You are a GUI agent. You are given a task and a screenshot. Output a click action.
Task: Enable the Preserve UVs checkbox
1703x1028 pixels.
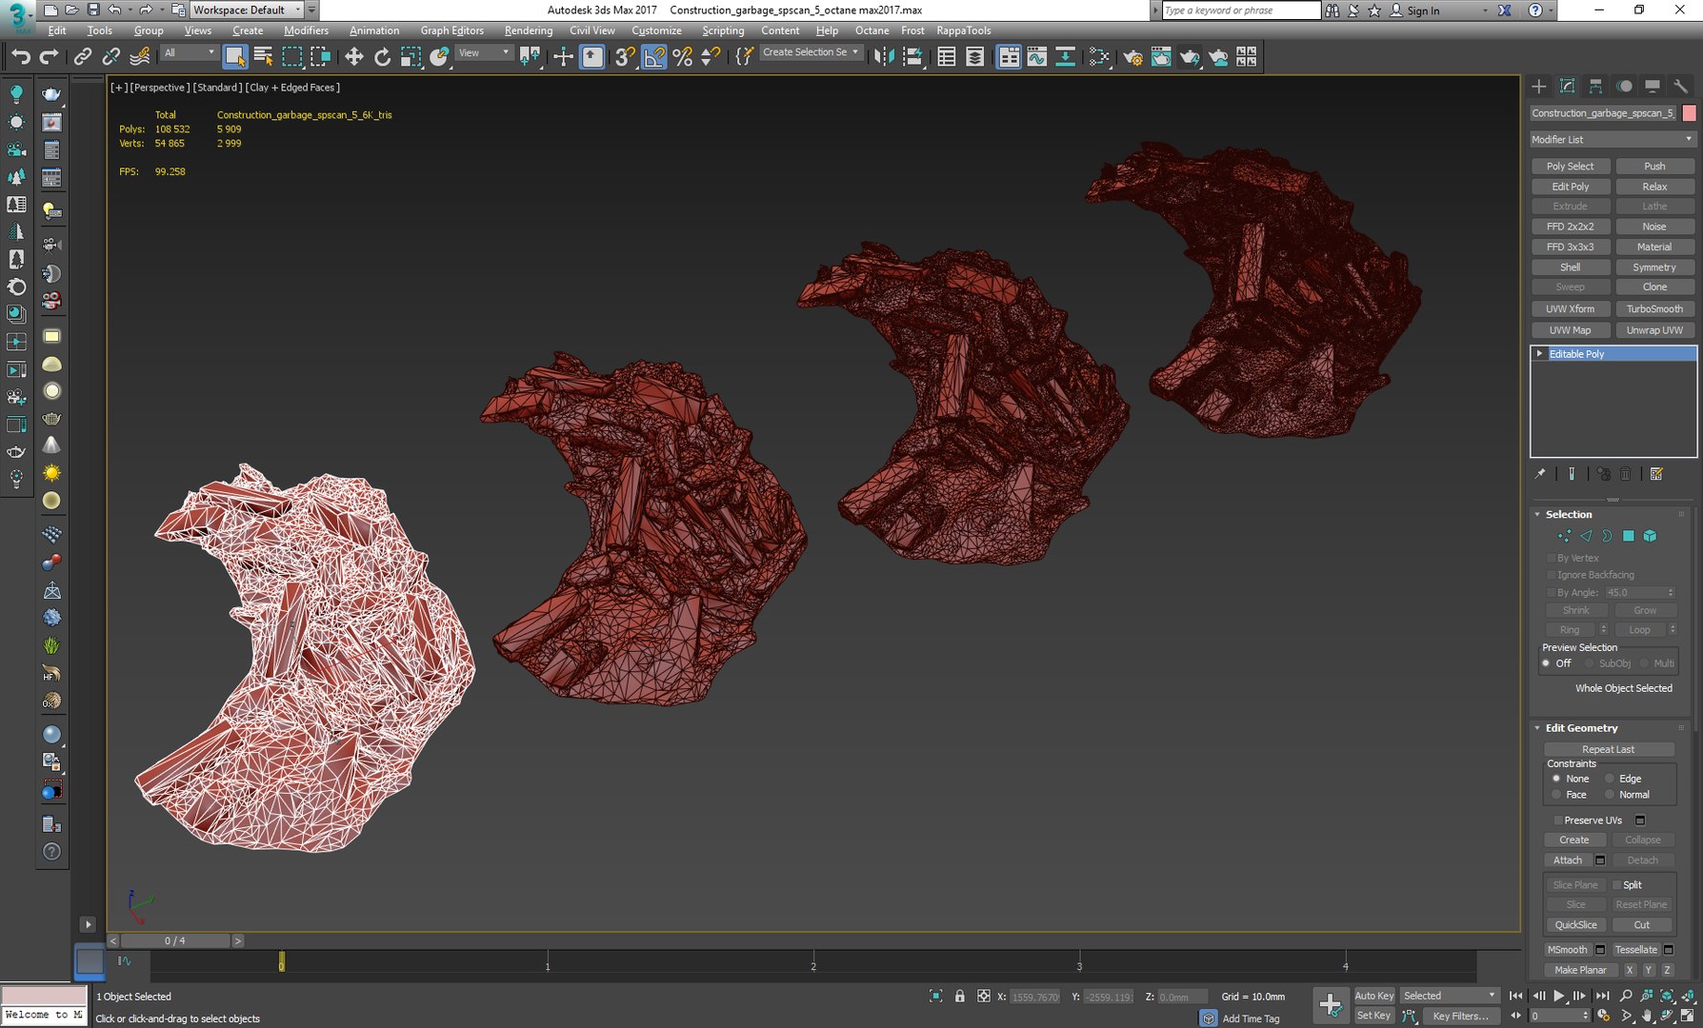(1558, 820)
